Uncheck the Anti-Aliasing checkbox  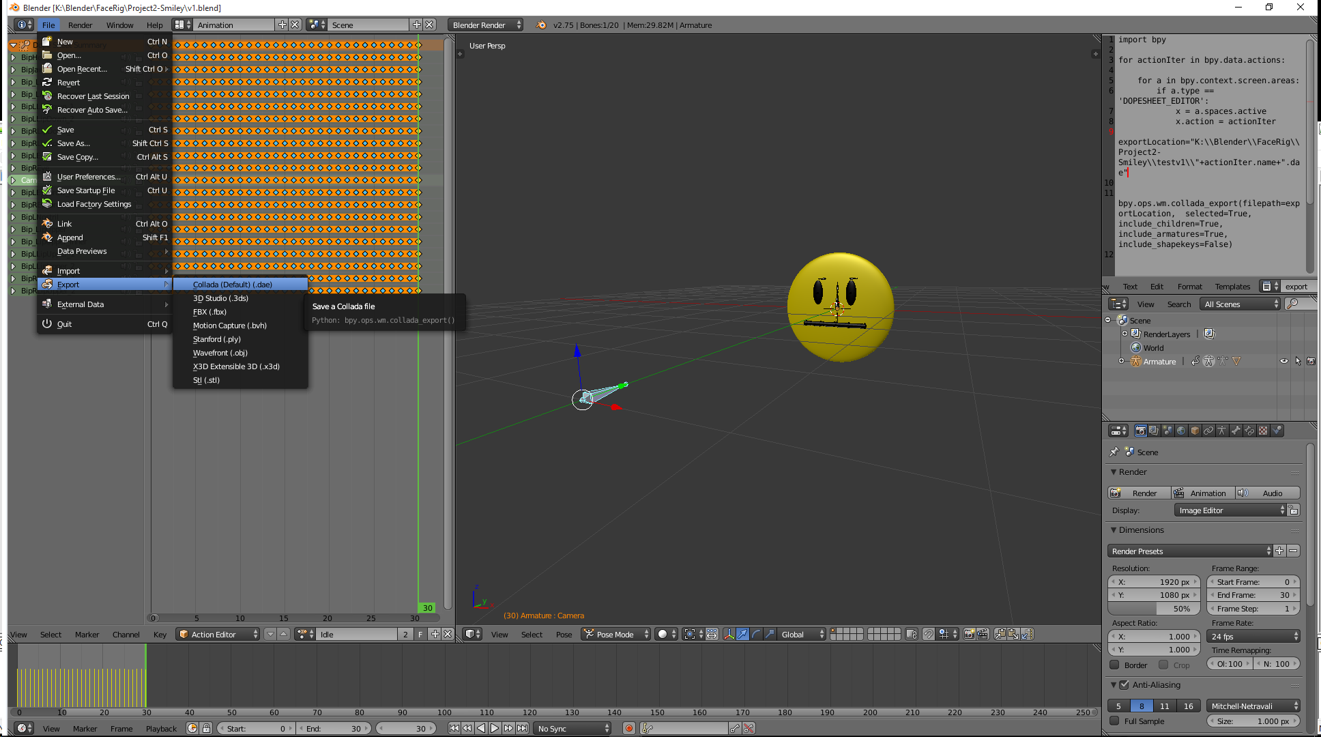(x=1124, y=685)
